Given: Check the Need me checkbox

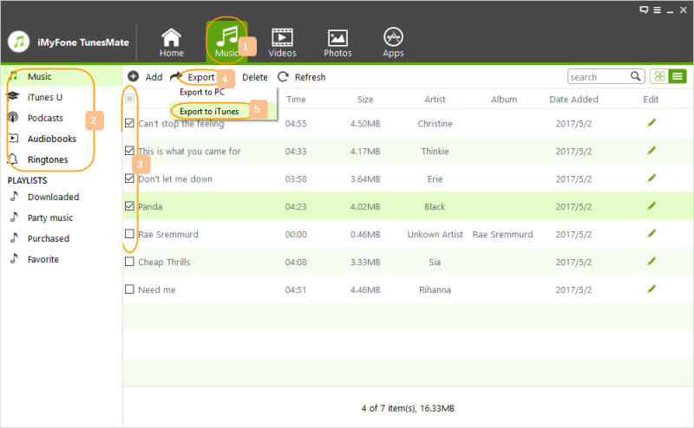Looking at the screenshot, I should click(x=129, y=289).
